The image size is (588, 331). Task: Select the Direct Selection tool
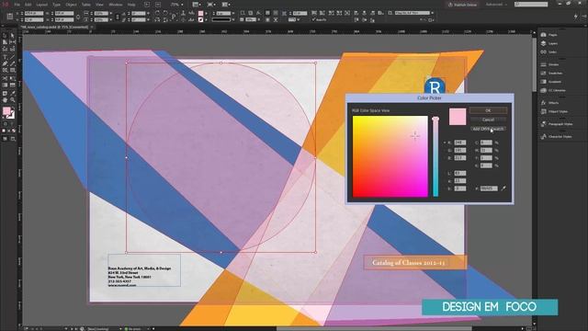tap(12, 36)
